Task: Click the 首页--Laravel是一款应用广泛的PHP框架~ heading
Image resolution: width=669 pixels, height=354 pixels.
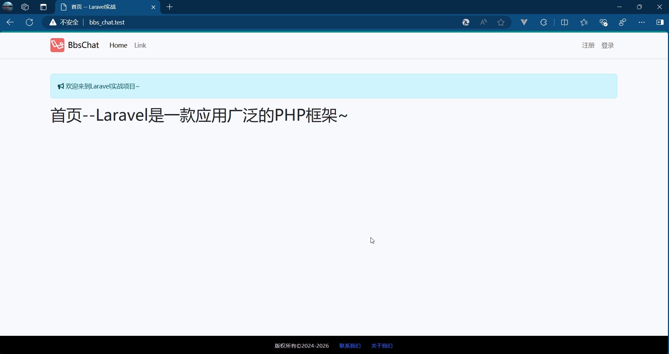Action: (x=199, y=115)
